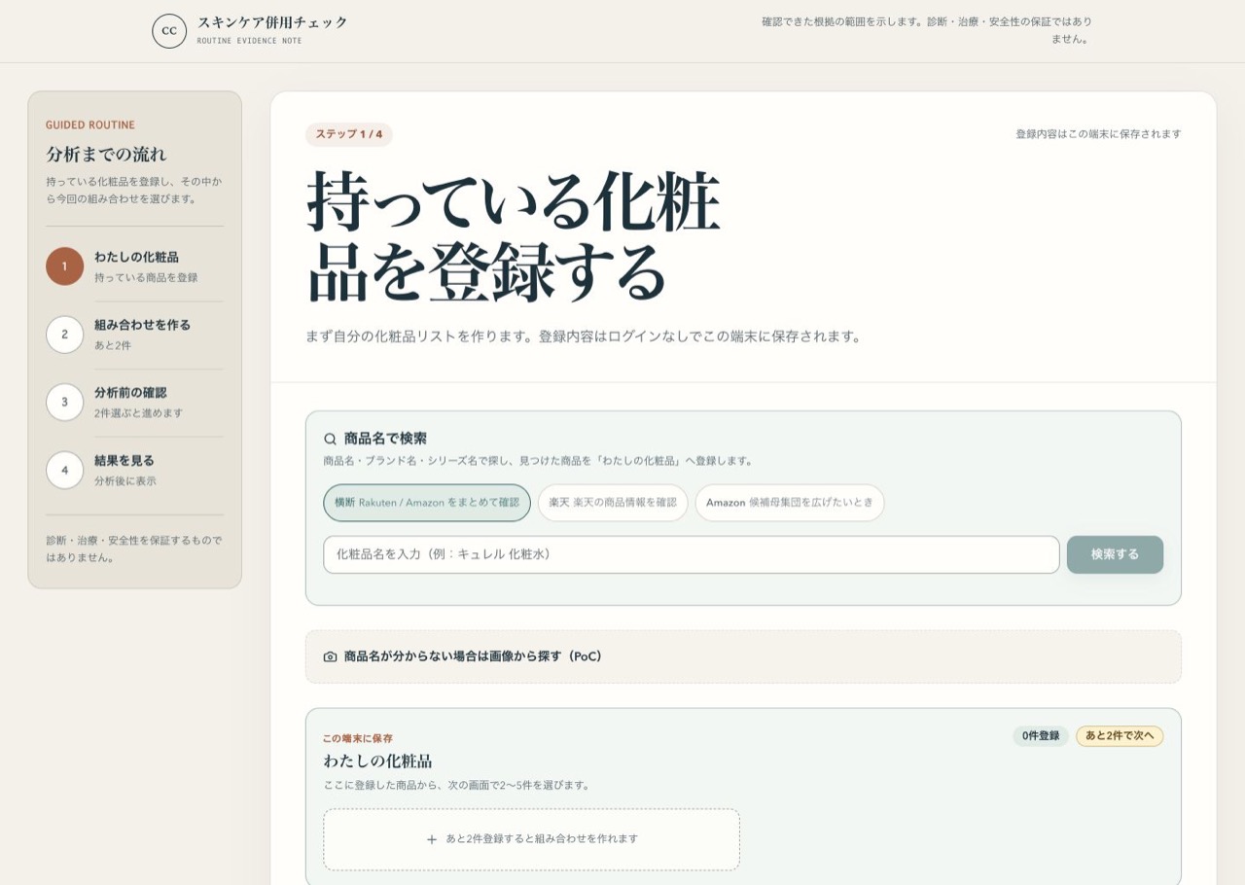1245x885 pixels.
Task: Click the CC logo circle in header
Action: click(x=169, y=31)
